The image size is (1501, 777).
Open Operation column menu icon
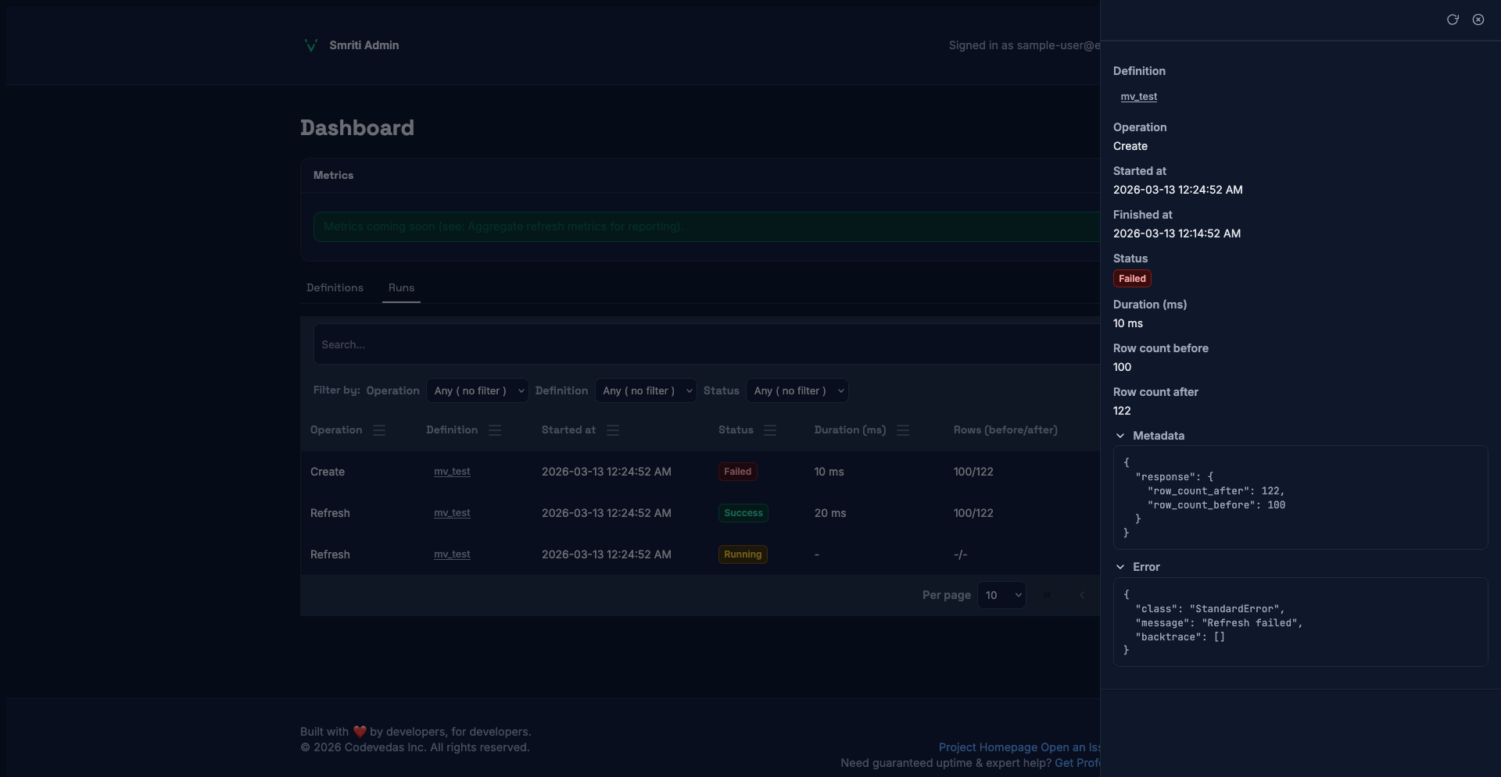point(379,430)
